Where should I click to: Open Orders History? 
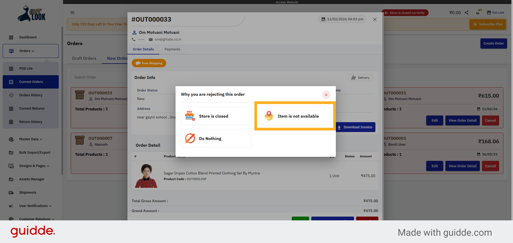(31, 95)
